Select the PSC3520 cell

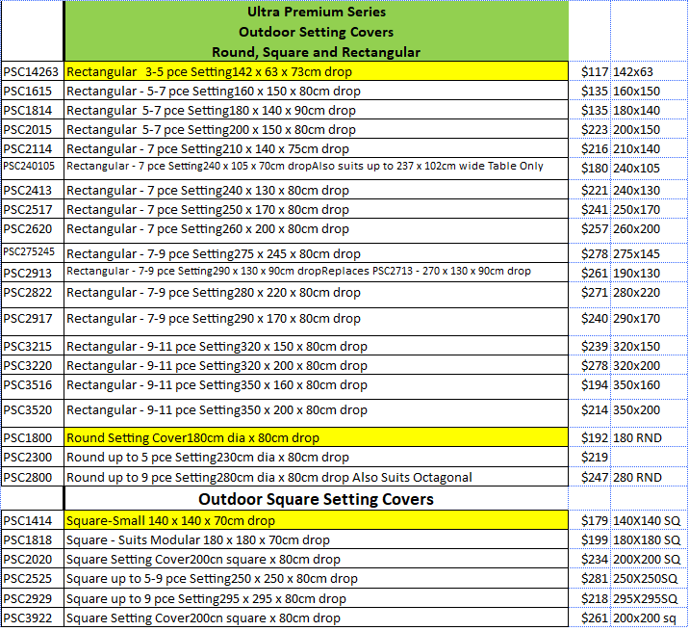[33, 413]
